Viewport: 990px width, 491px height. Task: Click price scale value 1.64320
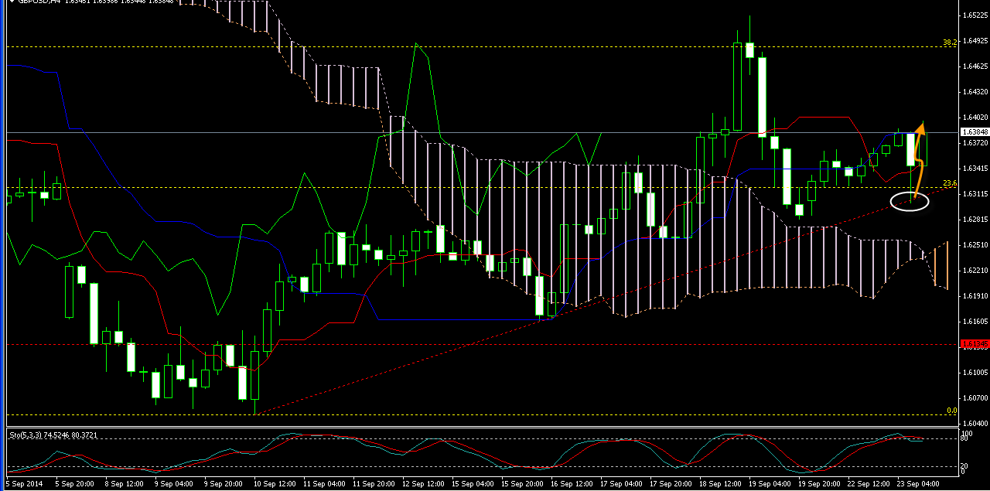click(x=975, y=92)
